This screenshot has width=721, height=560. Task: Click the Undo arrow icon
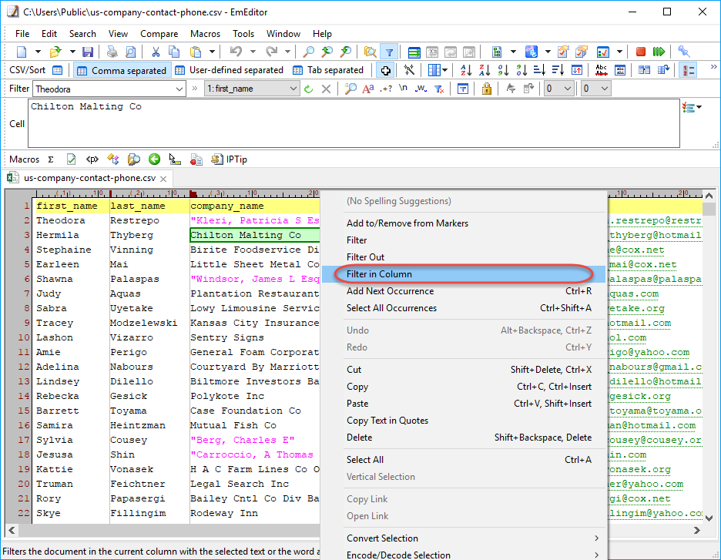(236, 52)
